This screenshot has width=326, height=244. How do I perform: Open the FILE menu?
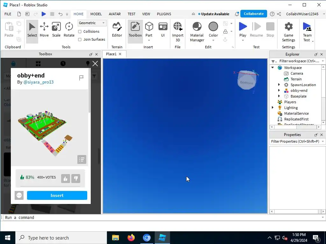(x=8, y=14)
